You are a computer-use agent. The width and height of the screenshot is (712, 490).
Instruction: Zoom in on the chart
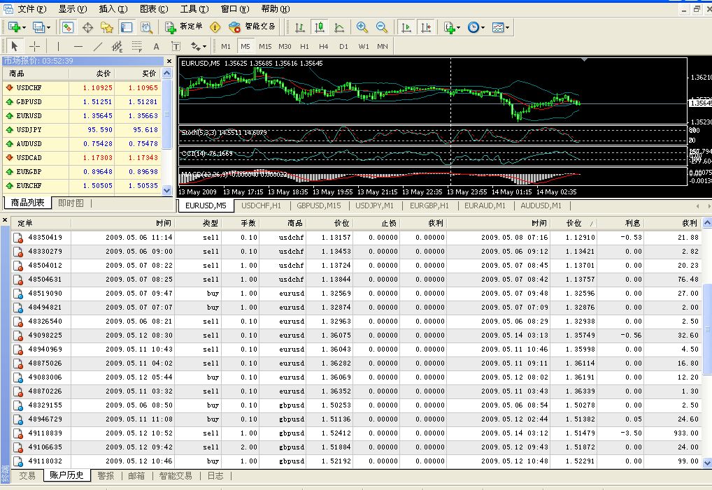(x=362, y=27)
